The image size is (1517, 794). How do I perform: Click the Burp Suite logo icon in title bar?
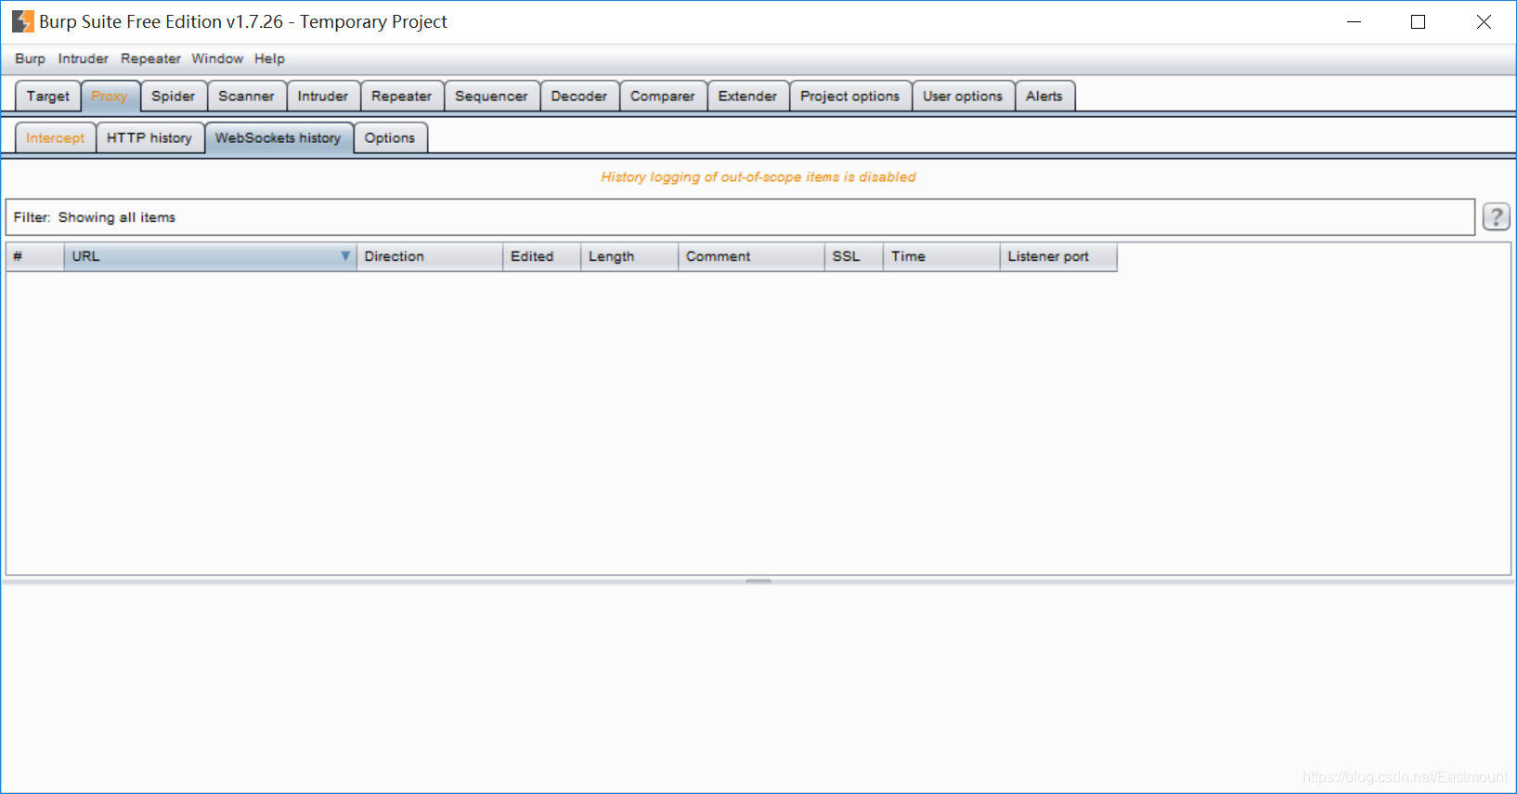[22, 21]
